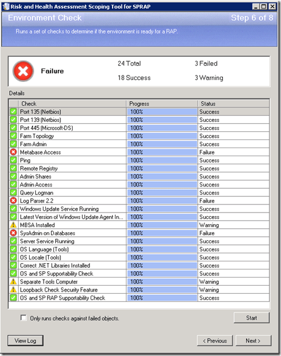
Task: Click the status icon beside Port 445 (Microsoft-DS)
Action: tap(13, 128)
